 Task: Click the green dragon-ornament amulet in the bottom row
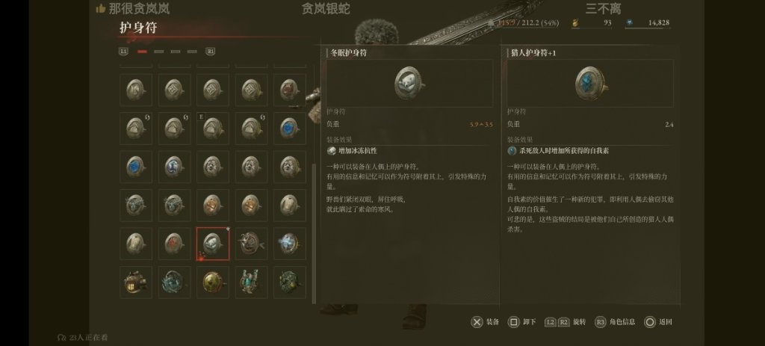coord(289,282)
